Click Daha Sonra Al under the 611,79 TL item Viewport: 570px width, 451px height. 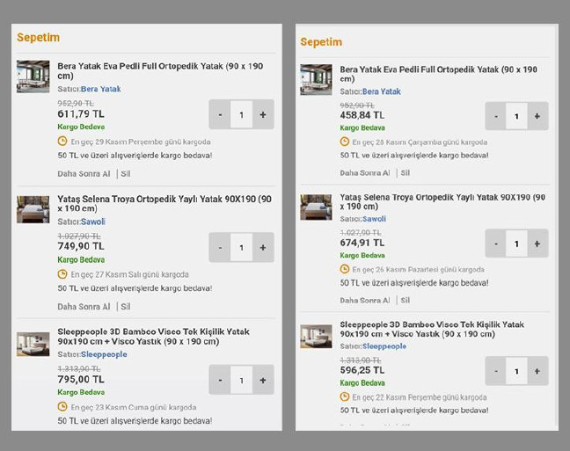click(x=84, y=172)
